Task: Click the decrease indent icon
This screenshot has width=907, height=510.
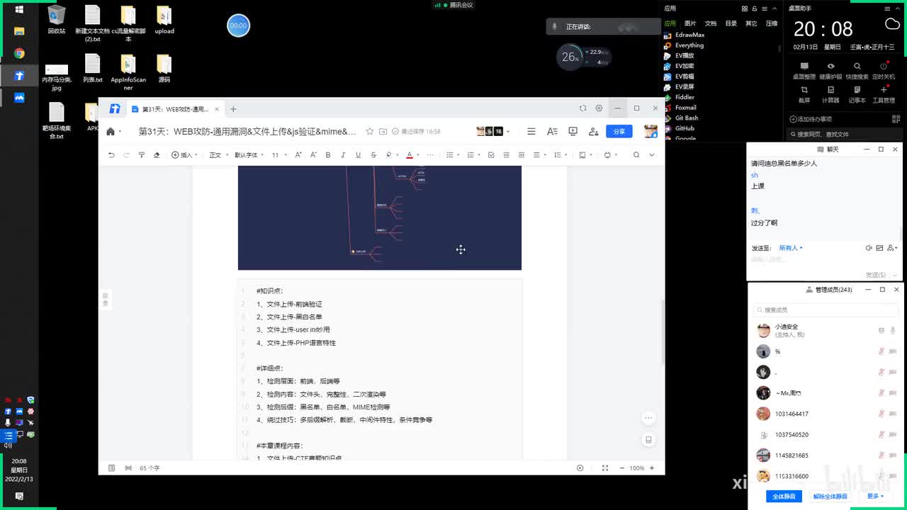Action: pyautogui.click(x=506, y=155)
